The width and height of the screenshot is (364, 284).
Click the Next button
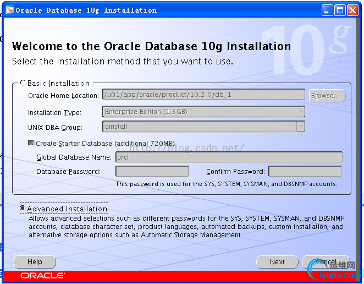coord(277,262)
